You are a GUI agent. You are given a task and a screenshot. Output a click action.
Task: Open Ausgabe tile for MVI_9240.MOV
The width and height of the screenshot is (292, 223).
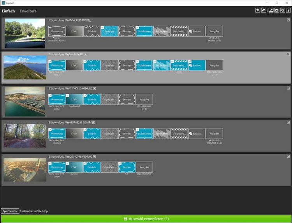click(215, 31)
